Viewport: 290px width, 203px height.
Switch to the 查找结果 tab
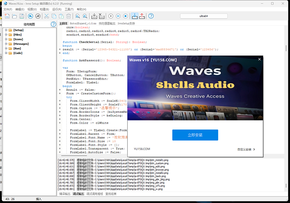[111, 194]
